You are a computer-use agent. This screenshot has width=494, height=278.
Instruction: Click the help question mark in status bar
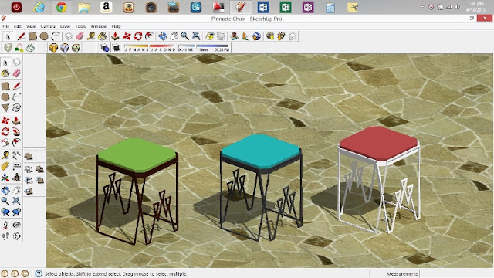39,273
